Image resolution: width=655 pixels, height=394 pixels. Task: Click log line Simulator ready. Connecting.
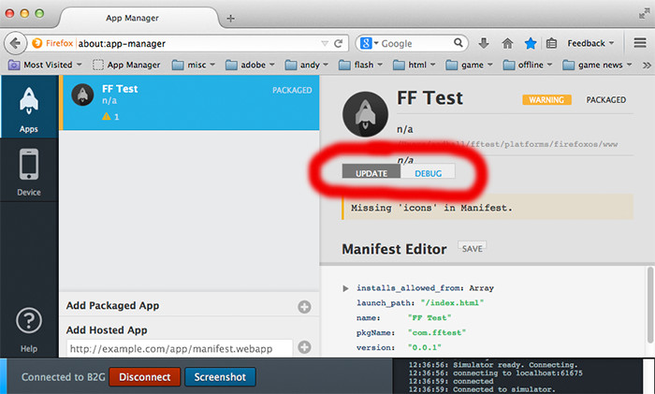(493, 365)
